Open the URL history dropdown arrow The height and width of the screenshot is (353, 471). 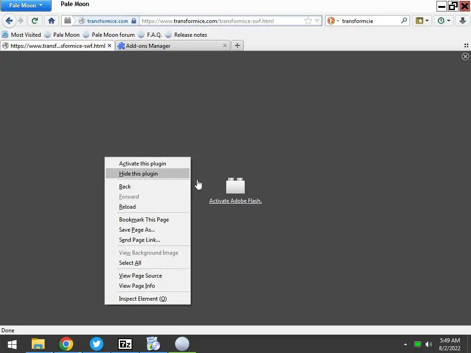tap(317, 21)
